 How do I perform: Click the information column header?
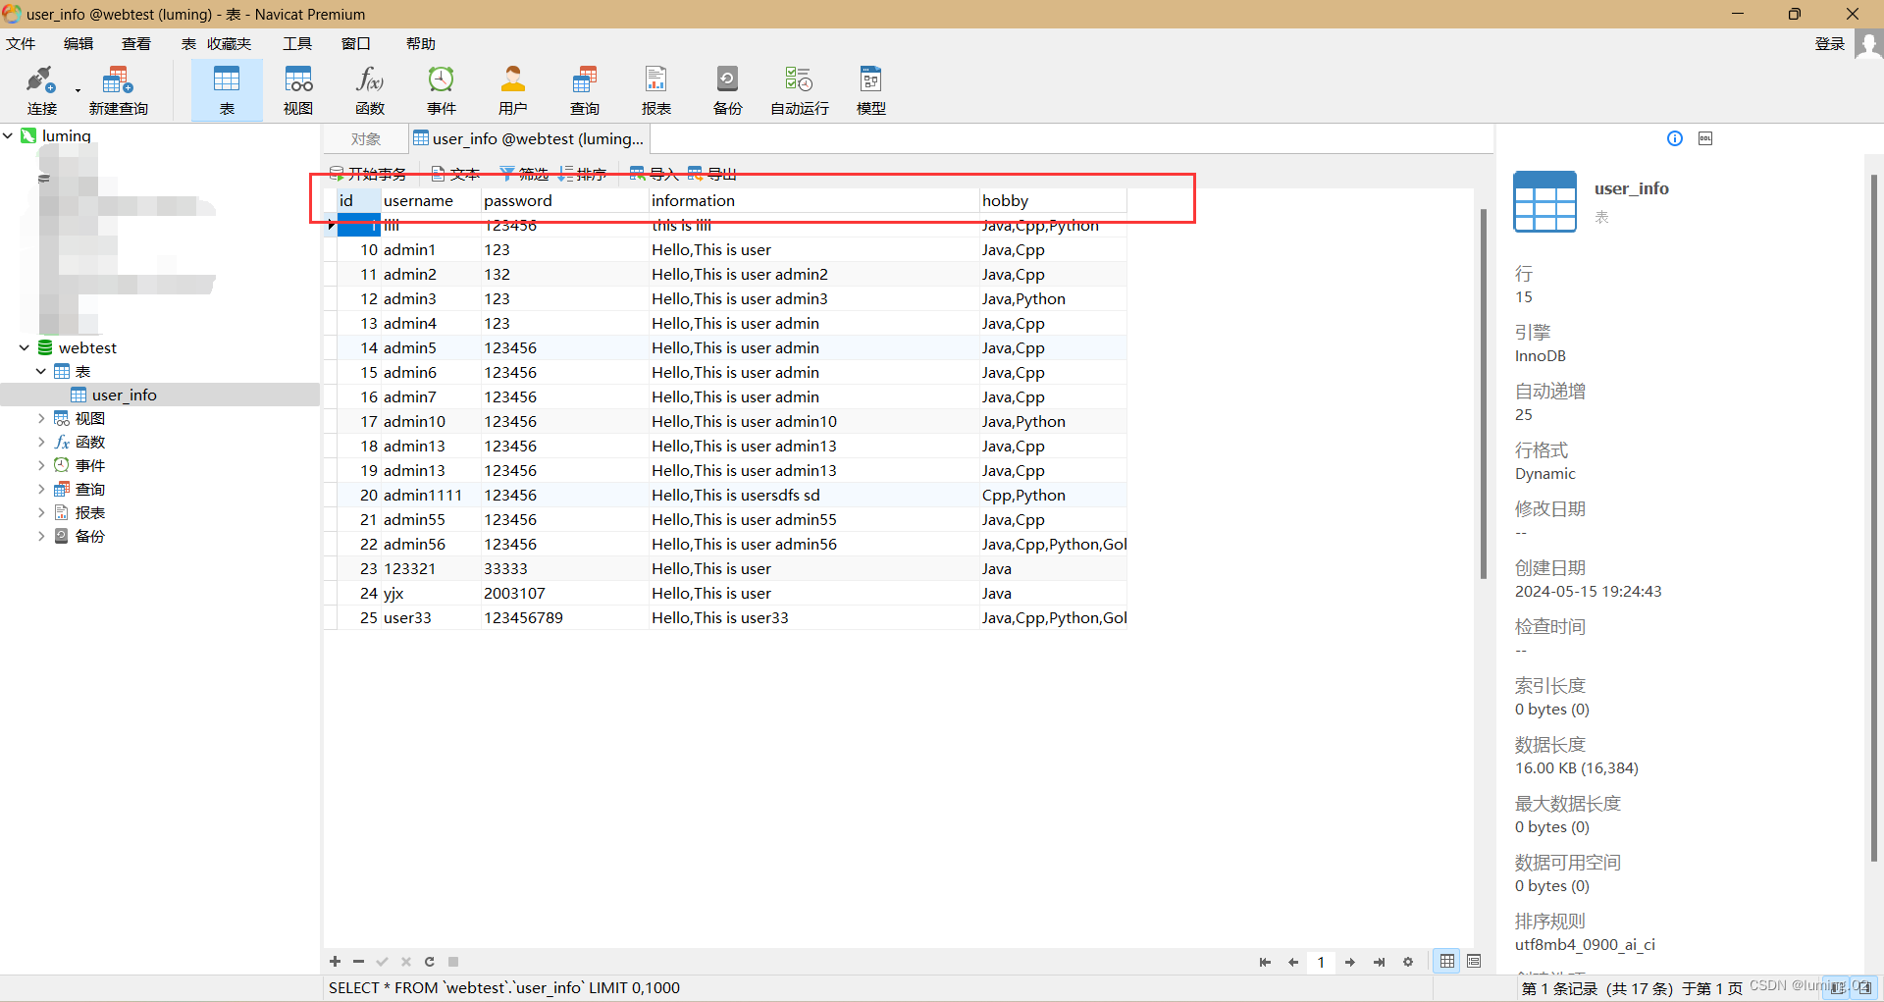pos(814,200)
